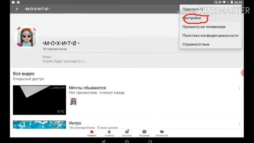The image size is (254, 143).
Task: Tap the Android home circle button
Action: [x=127, y=142]
